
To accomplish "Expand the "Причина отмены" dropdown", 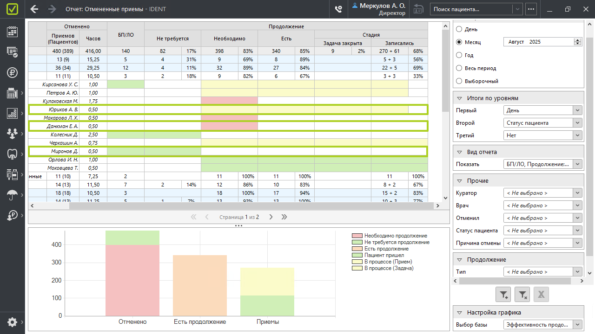I will 543,243.
